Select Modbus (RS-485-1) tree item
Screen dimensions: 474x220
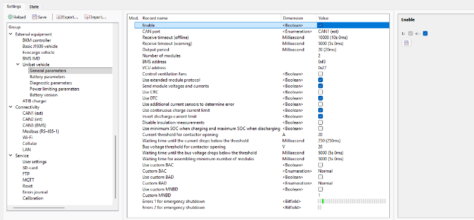40,131
